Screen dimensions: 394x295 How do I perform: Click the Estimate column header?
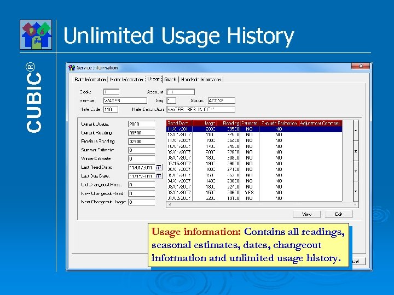coord(250,123)
